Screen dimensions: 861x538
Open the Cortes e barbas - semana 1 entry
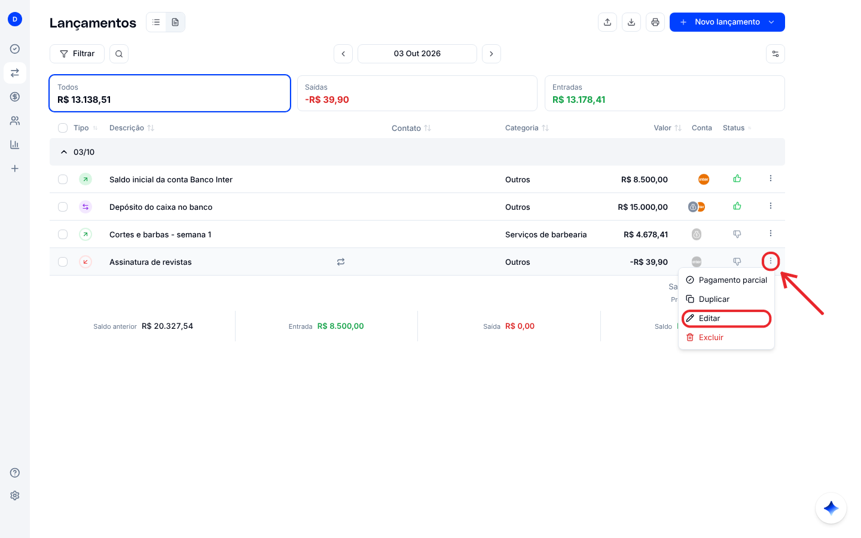[160, 234]
